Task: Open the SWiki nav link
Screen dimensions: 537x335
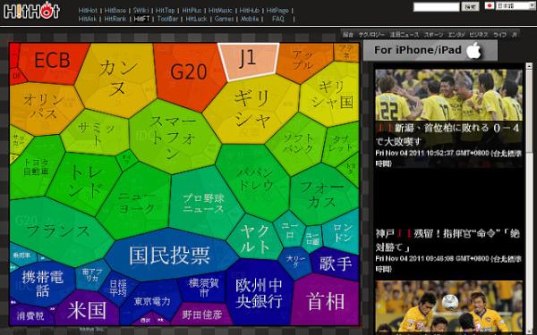Action: pyautogui.click(x=141, y=11)
